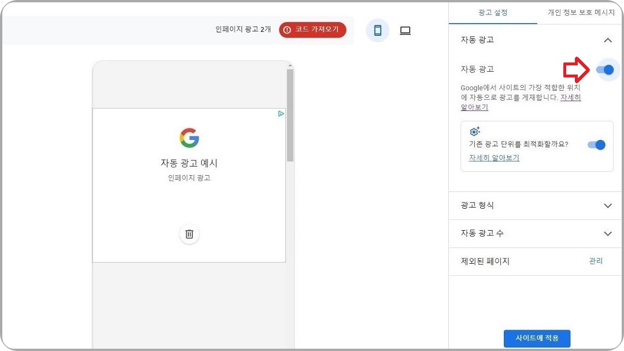Expand the 자동 광고 수 section

[607, 234]
